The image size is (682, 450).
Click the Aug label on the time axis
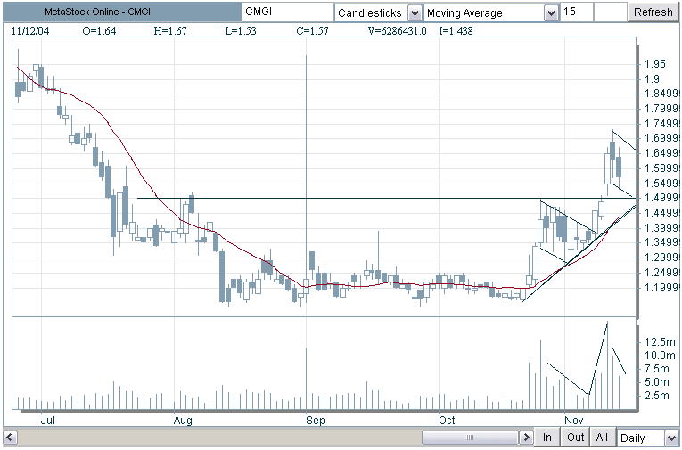[183, 421]
